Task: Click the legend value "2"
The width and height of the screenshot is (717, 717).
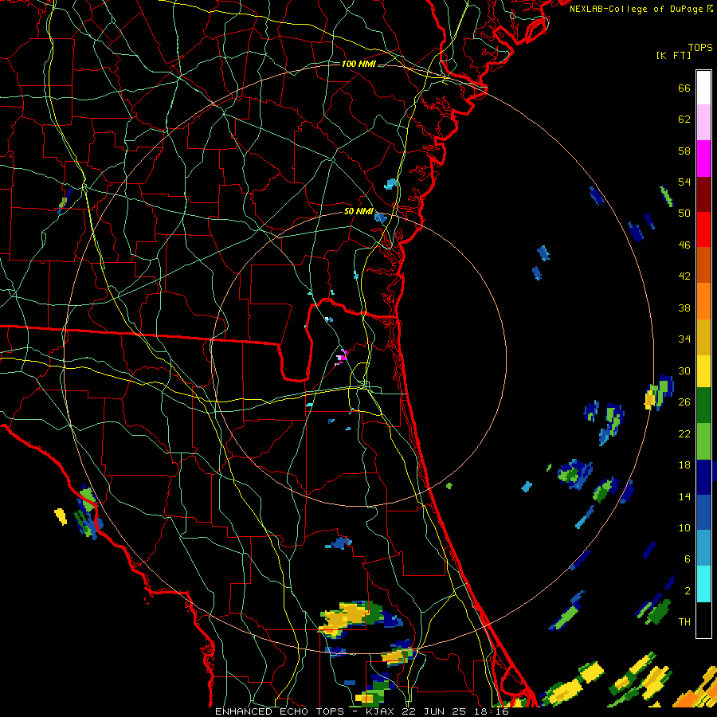Action: pyautogui.click(x=688, y=591)
